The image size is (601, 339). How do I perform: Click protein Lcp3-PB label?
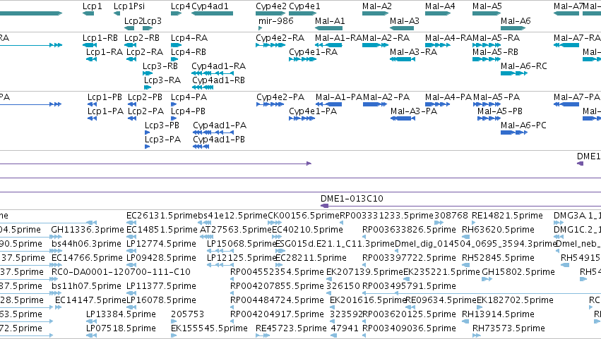162,125
